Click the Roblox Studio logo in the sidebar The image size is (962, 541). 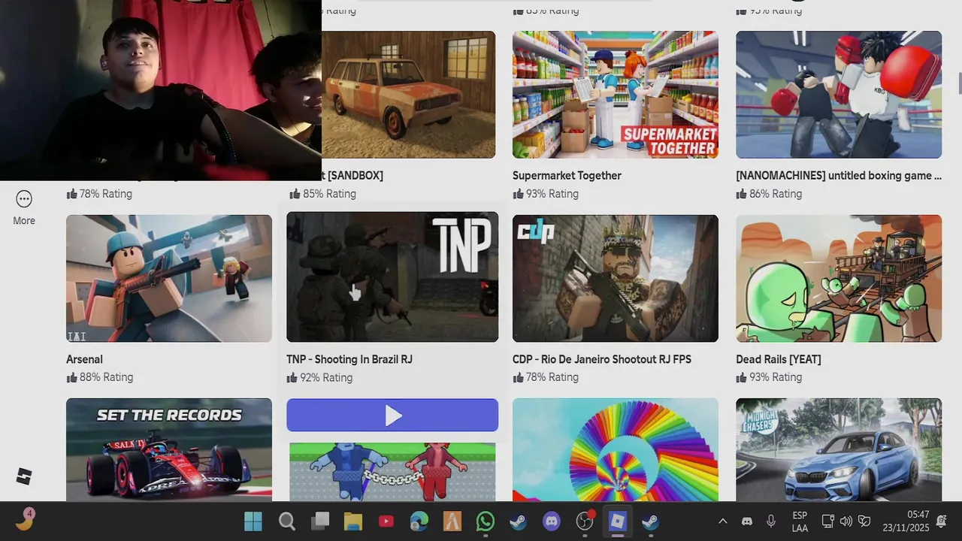point(24,476)
